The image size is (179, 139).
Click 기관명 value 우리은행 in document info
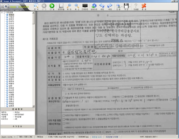pos(18,117)
